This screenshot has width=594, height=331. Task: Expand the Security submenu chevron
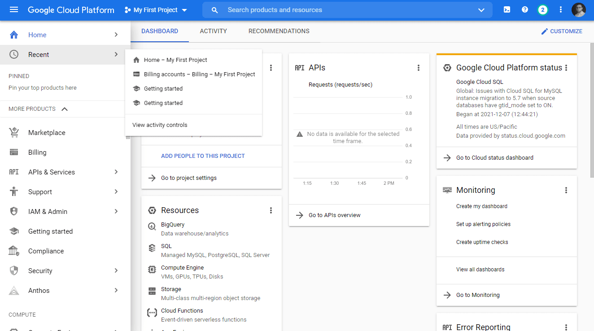[116, 270]
